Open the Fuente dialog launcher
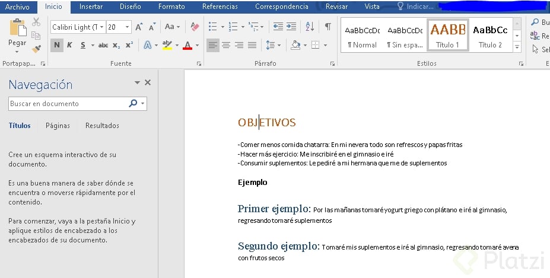550x278 pixels. 199,64
